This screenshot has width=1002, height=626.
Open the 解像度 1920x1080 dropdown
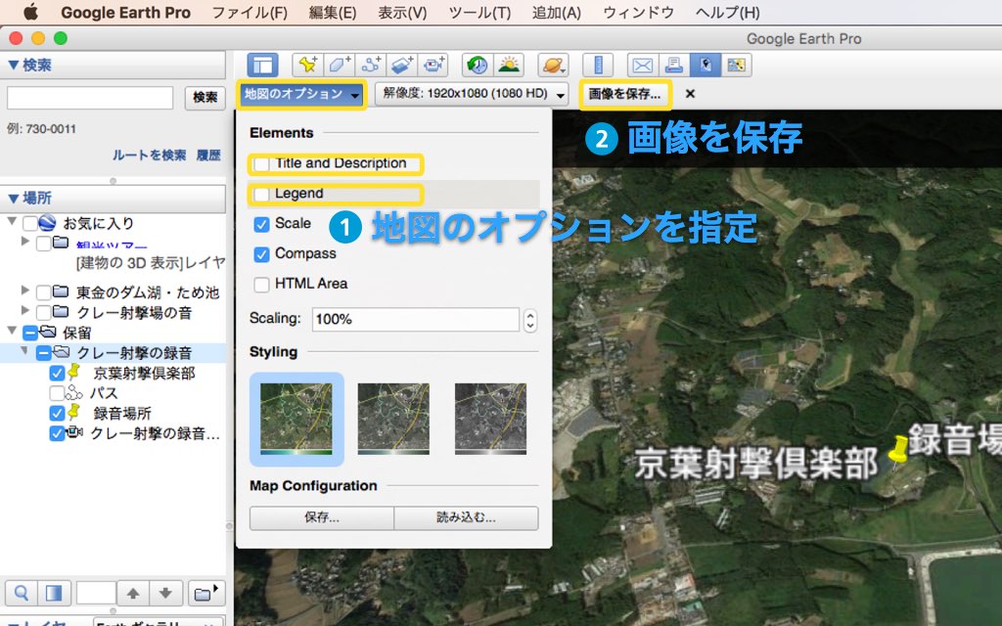pos(472,94)
